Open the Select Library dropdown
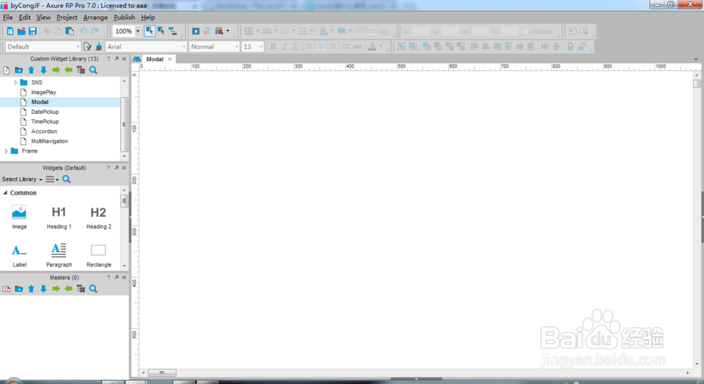The width and height of the screenshot is (704, 384). pos(22,179)
